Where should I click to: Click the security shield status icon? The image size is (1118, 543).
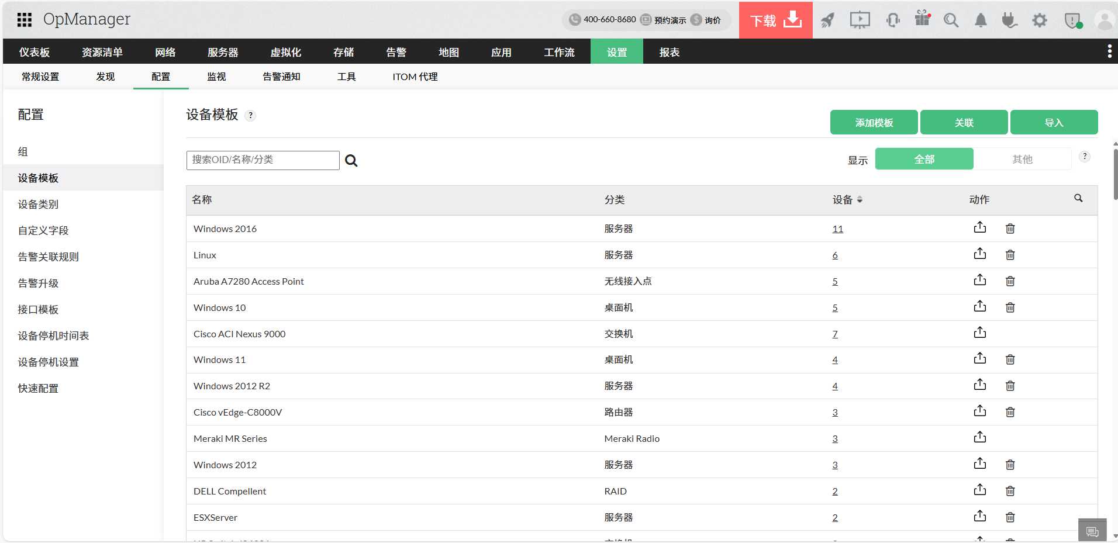tap(1072, 19)
